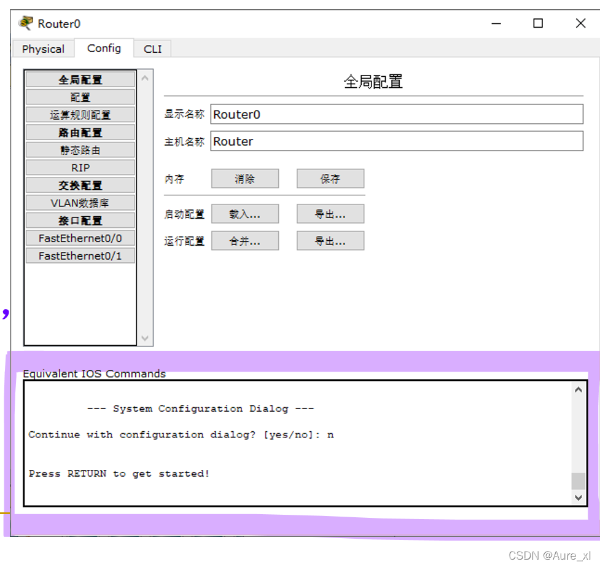The width and height of the screenshot is (600, 567).
Task: Click the 路由配置 section header
Action: coord(80,133)
